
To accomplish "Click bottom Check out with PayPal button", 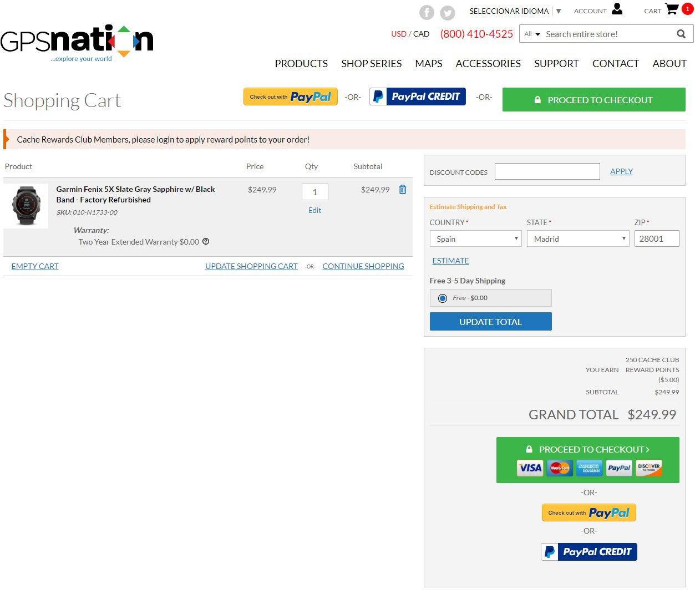I will point(589,512).
